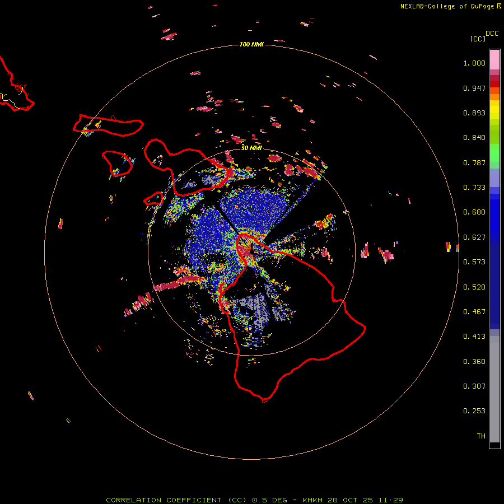
Task: Click the 0.680 color scale value
Action: (x=474, y=212)
